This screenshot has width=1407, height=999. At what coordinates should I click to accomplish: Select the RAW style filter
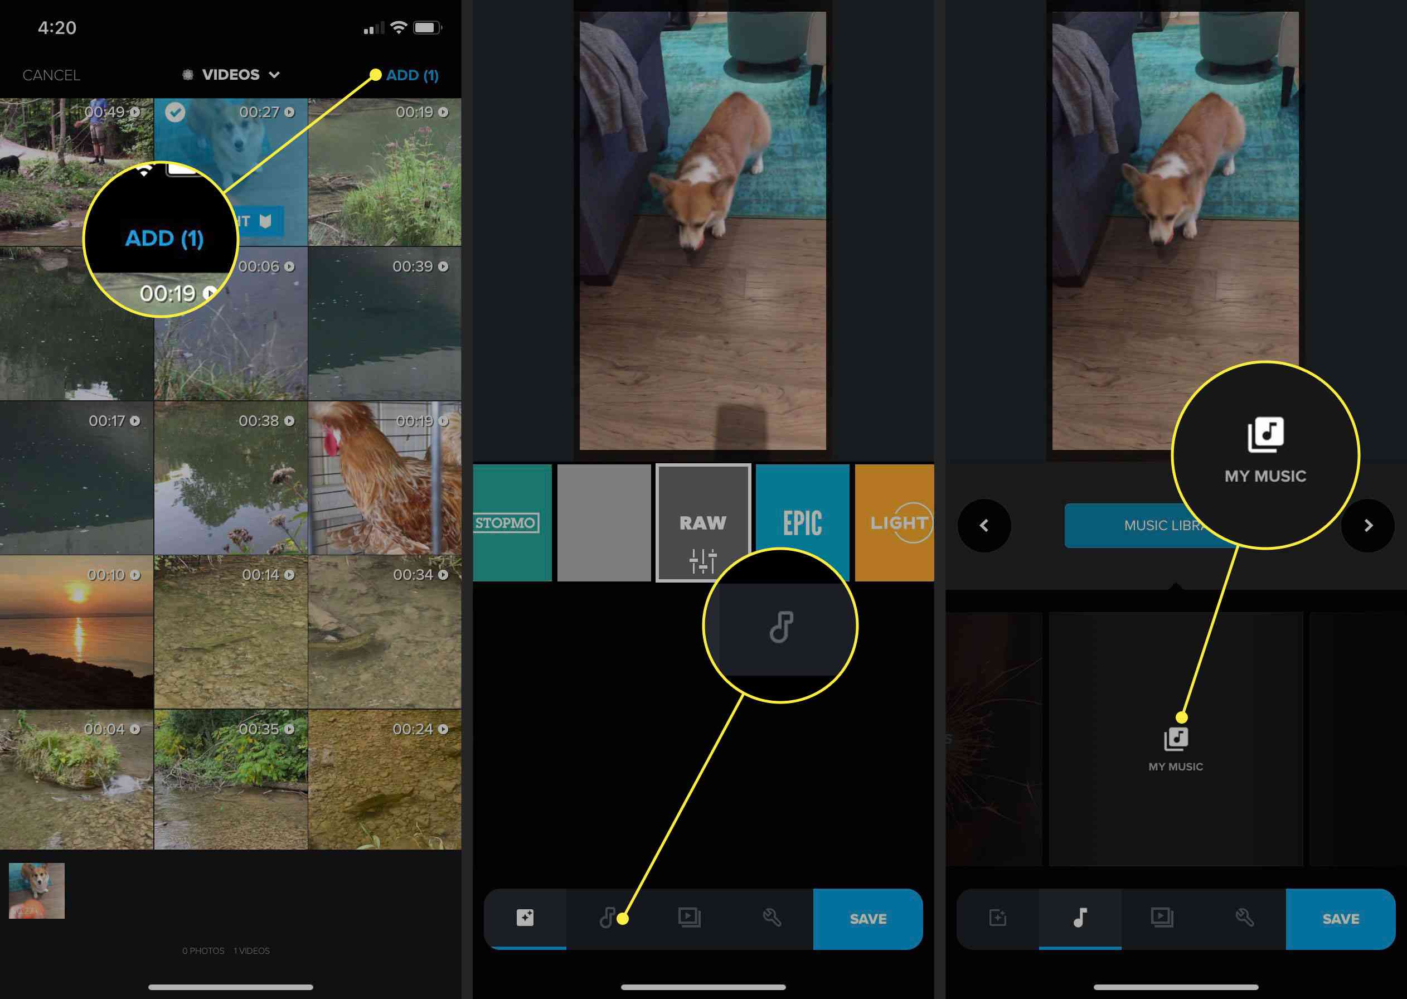coord(703,523)
